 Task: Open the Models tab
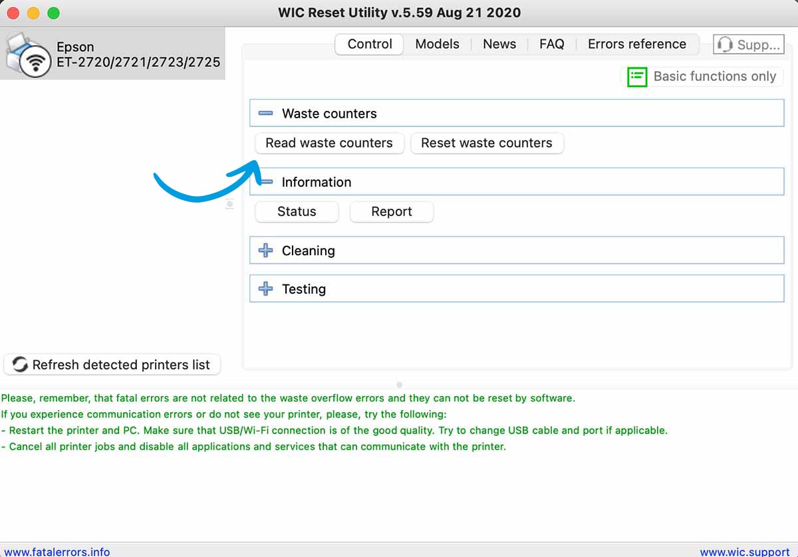pyautogui.click(x=437, y=44)
